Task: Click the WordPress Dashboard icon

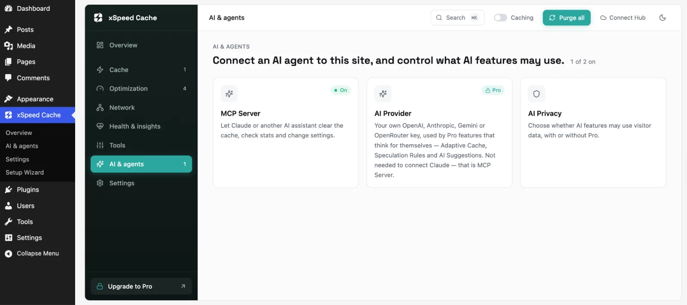Action: [x=8, y=8]
